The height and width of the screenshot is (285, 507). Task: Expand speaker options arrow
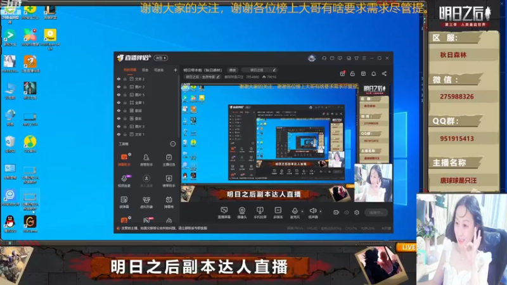point(321,212)
